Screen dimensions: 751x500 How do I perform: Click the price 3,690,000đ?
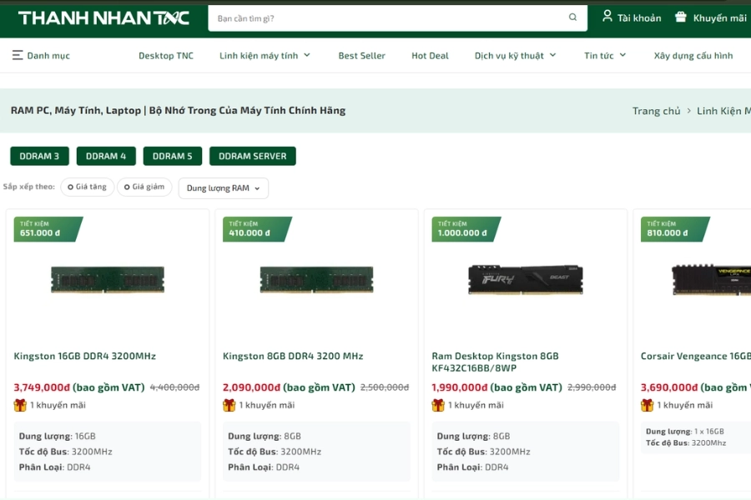(669, 387)
